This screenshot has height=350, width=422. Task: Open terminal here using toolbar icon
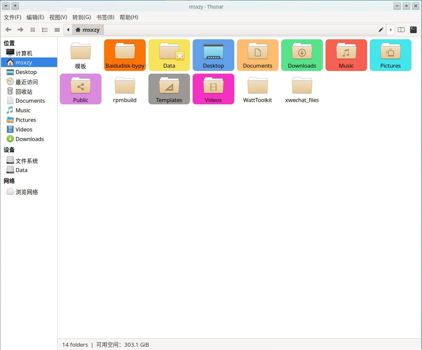(413, 30)
